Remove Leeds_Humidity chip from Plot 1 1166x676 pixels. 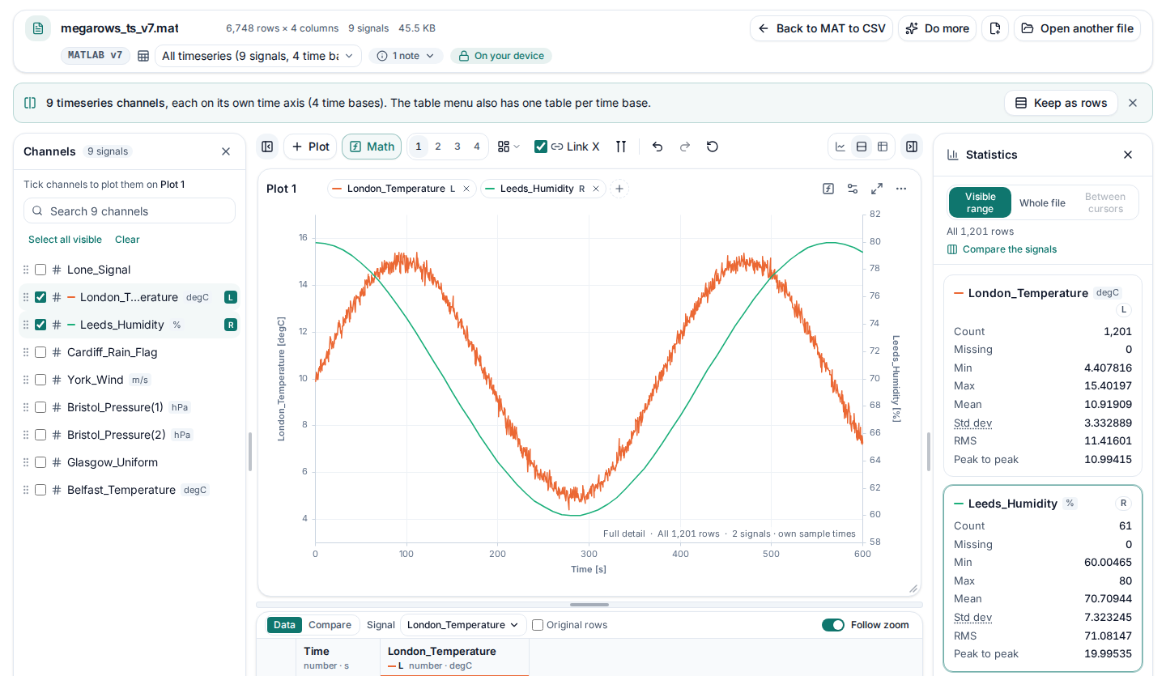pyautogui.click(x=596, y=189)
